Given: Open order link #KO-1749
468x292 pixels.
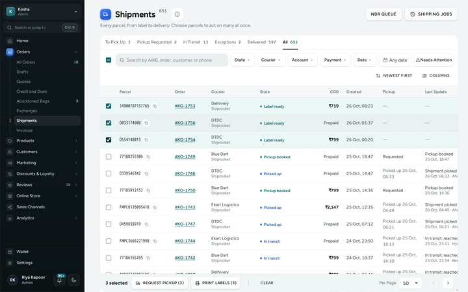Looking at the screenshot, I should pyautogui.click(x=185, y=157).
